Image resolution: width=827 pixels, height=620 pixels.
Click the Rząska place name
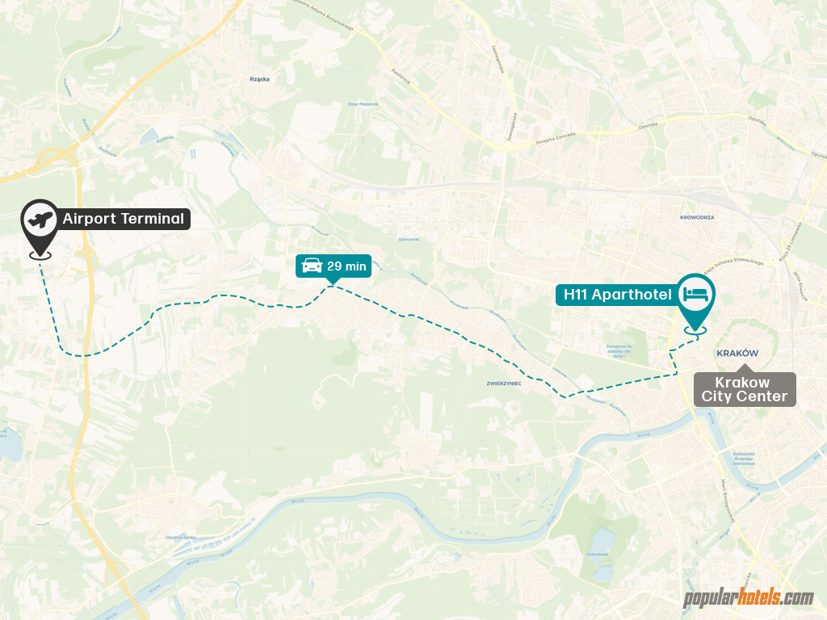pyautogui.click(x=259, y=79)
